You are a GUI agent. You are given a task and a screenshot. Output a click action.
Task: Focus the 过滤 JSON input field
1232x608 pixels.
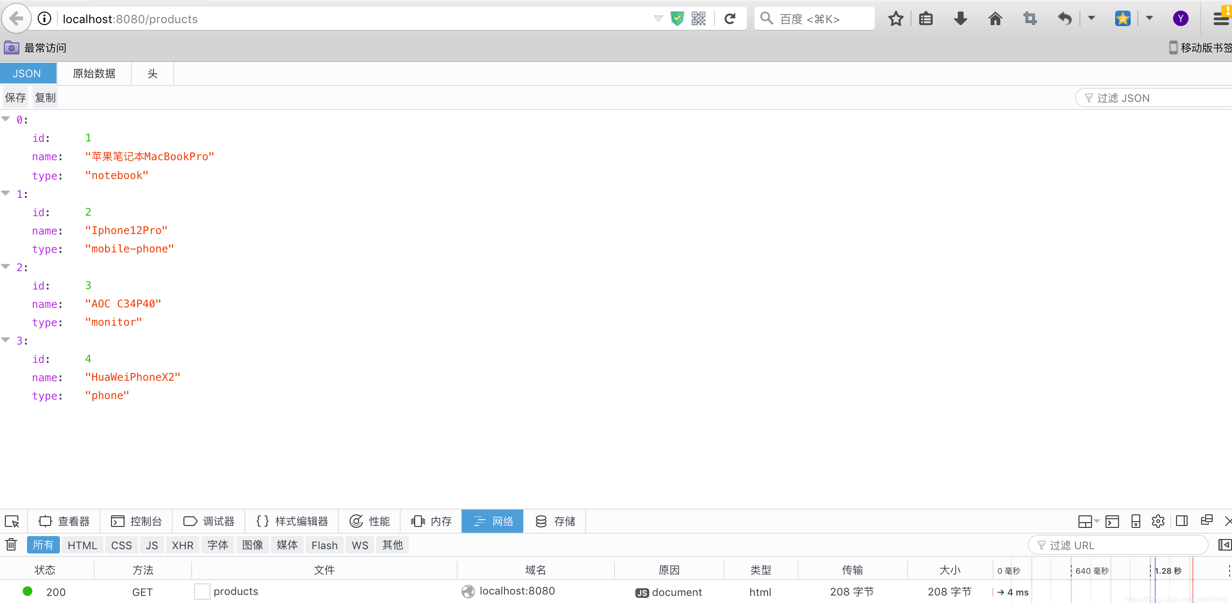tap(1154, 98)
